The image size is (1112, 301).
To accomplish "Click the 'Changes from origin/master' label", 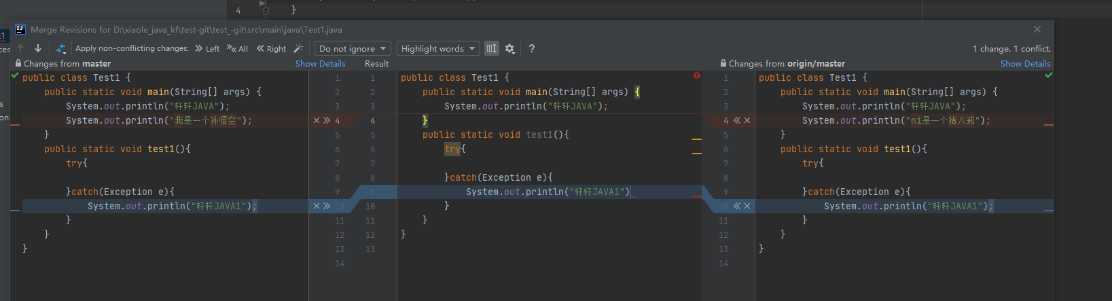I will pyautogui.click(x=787, y=63).
